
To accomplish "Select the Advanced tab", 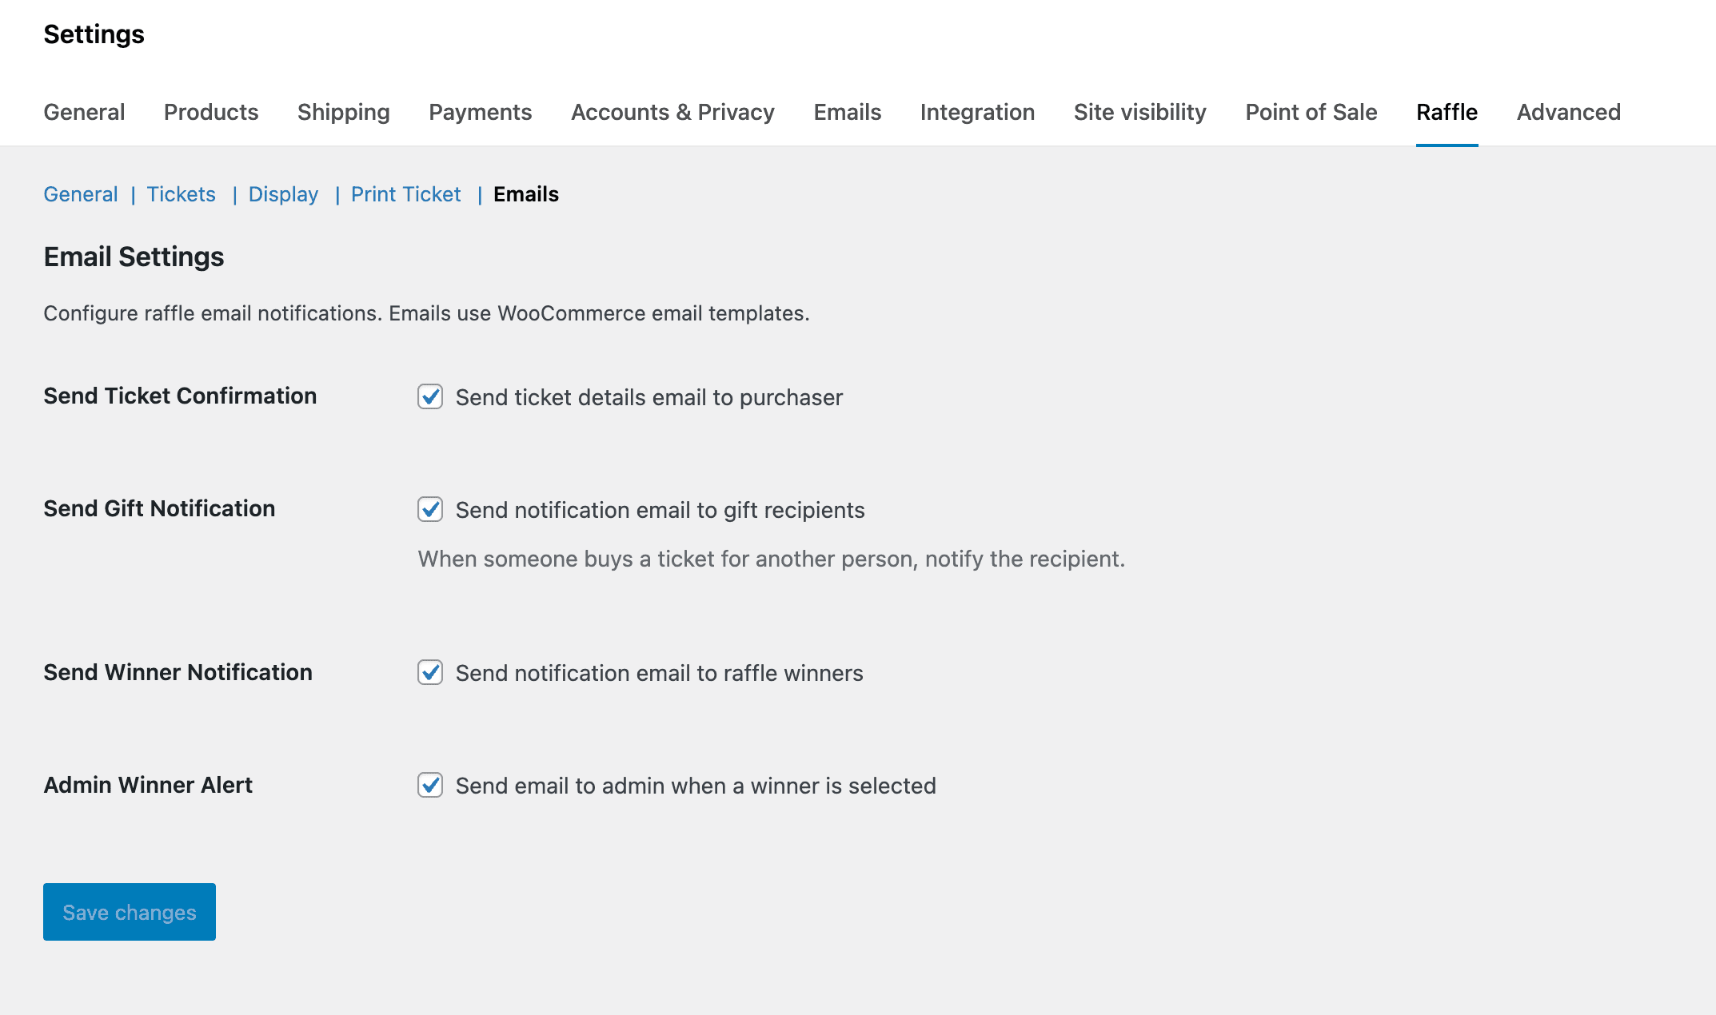I will [1569, 112].
